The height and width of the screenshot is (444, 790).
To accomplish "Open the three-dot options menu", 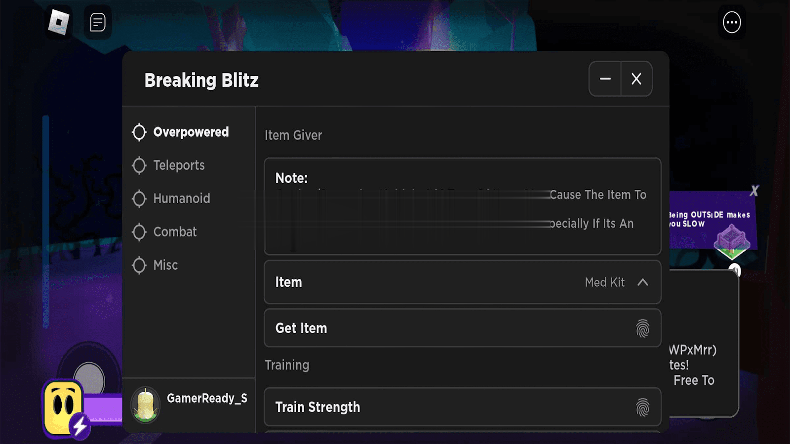I will pyautogui.click(x=732, y=22).
